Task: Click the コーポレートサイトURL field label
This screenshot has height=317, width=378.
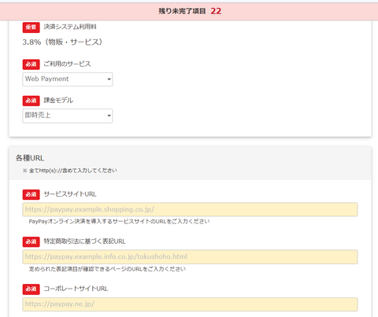Action: tap(76, 289)
